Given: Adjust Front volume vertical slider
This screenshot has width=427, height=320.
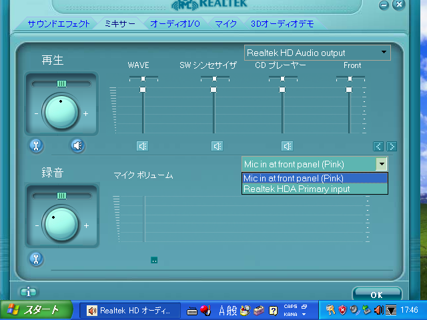Looking at the screenshot, I should pos(349,89).
